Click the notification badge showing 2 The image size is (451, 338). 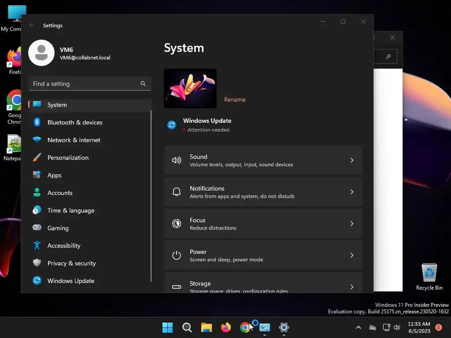[439, 327]
